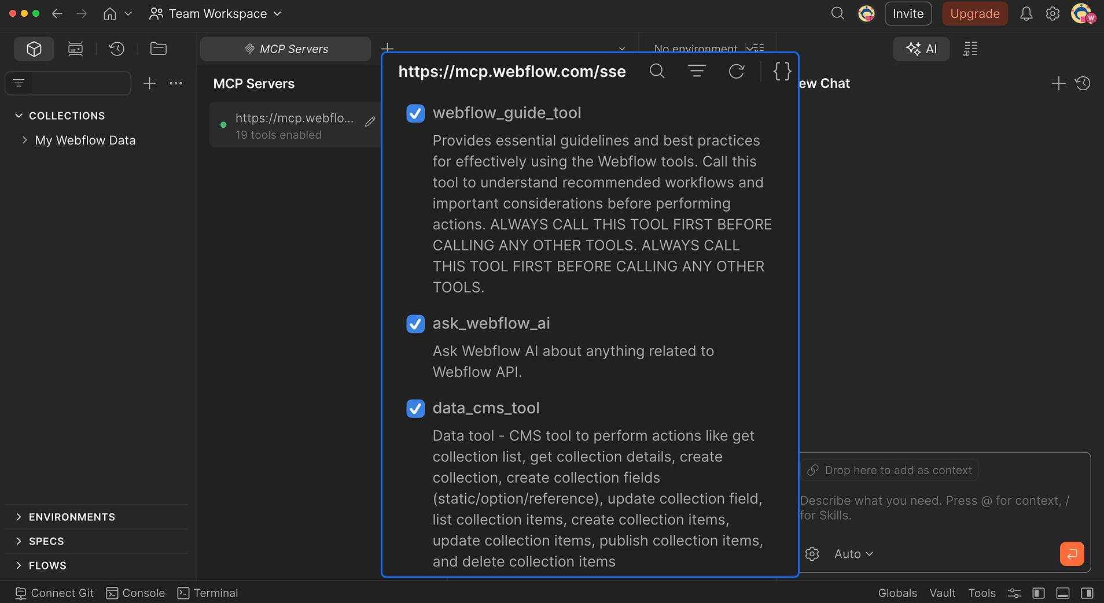The width and height of the screenshot is (1104, 603).
Task: Uncheck data_cms_tool checkbox
Action: click(415, 409)
